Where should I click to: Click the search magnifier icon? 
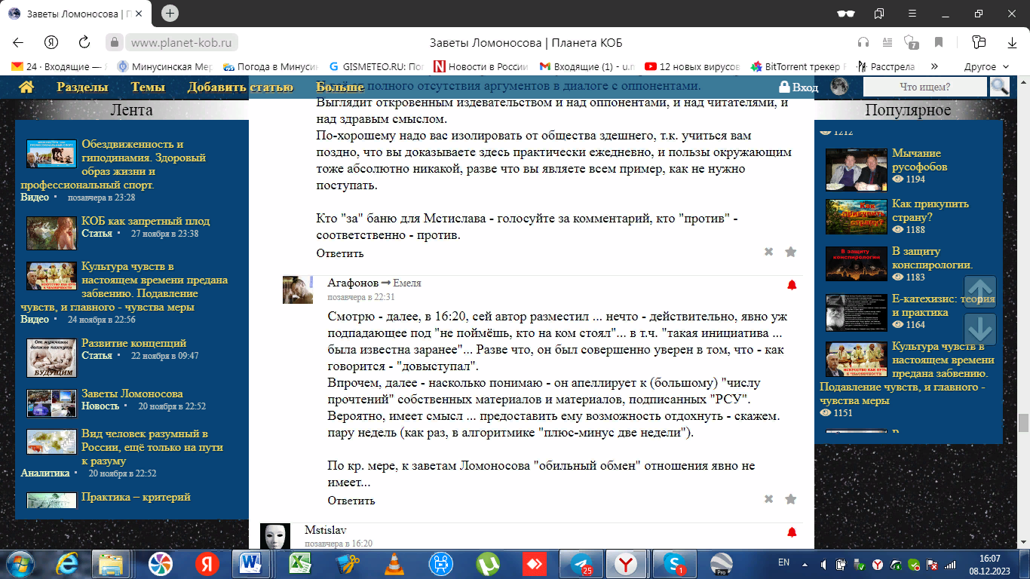coord(1000,87)
